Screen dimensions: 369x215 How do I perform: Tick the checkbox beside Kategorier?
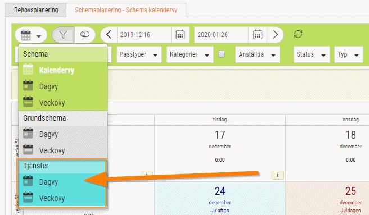tap(222, 54)
